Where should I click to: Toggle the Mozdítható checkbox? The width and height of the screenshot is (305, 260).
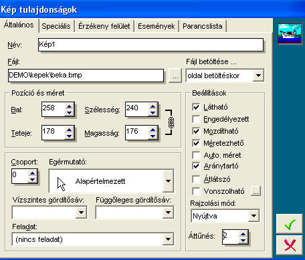click(196, 131)
